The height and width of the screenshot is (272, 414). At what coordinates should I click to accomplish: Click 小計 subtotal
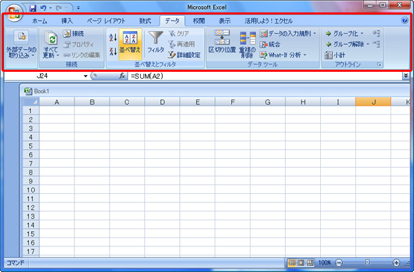point(335,55)
